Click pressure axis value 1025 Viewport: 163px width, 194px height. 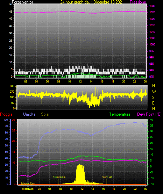pyautogui.click(x=152, y=12)
